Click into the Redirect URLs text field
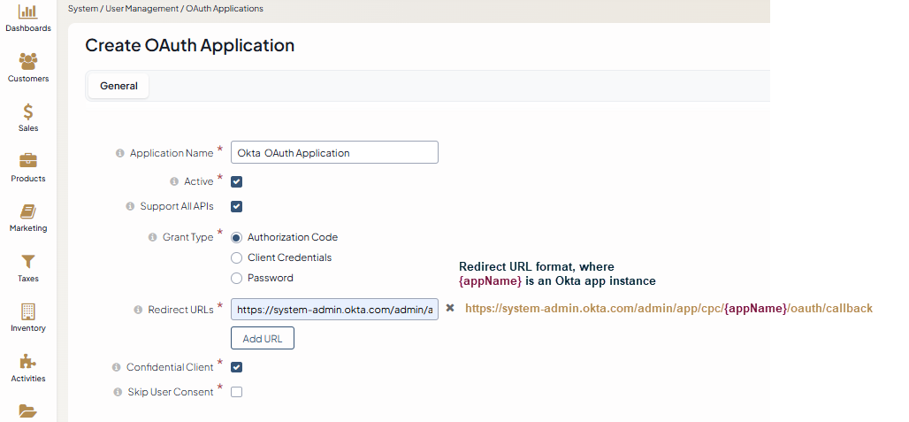Image resolution: width=909 pixels, height=422 pixels. click(x=334, y=309)
